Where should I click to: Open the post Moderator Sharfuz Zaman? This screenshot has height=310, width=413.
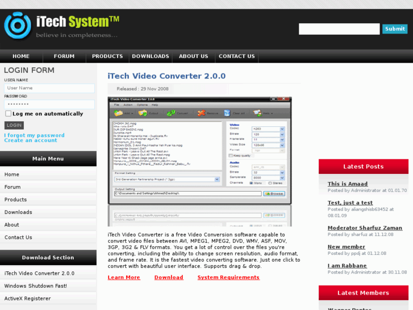(365, 228)
